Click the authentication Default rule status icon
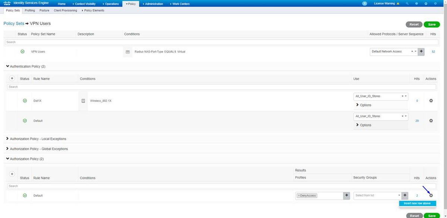The width and height of the screenshot is (447, 218). pyautogui.click(x=25, y=120)
